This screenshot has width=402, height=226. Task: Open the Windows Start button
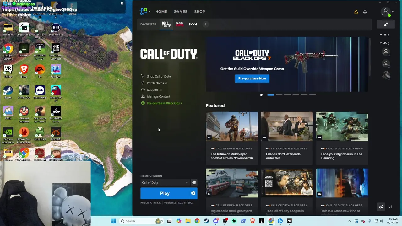113,221
